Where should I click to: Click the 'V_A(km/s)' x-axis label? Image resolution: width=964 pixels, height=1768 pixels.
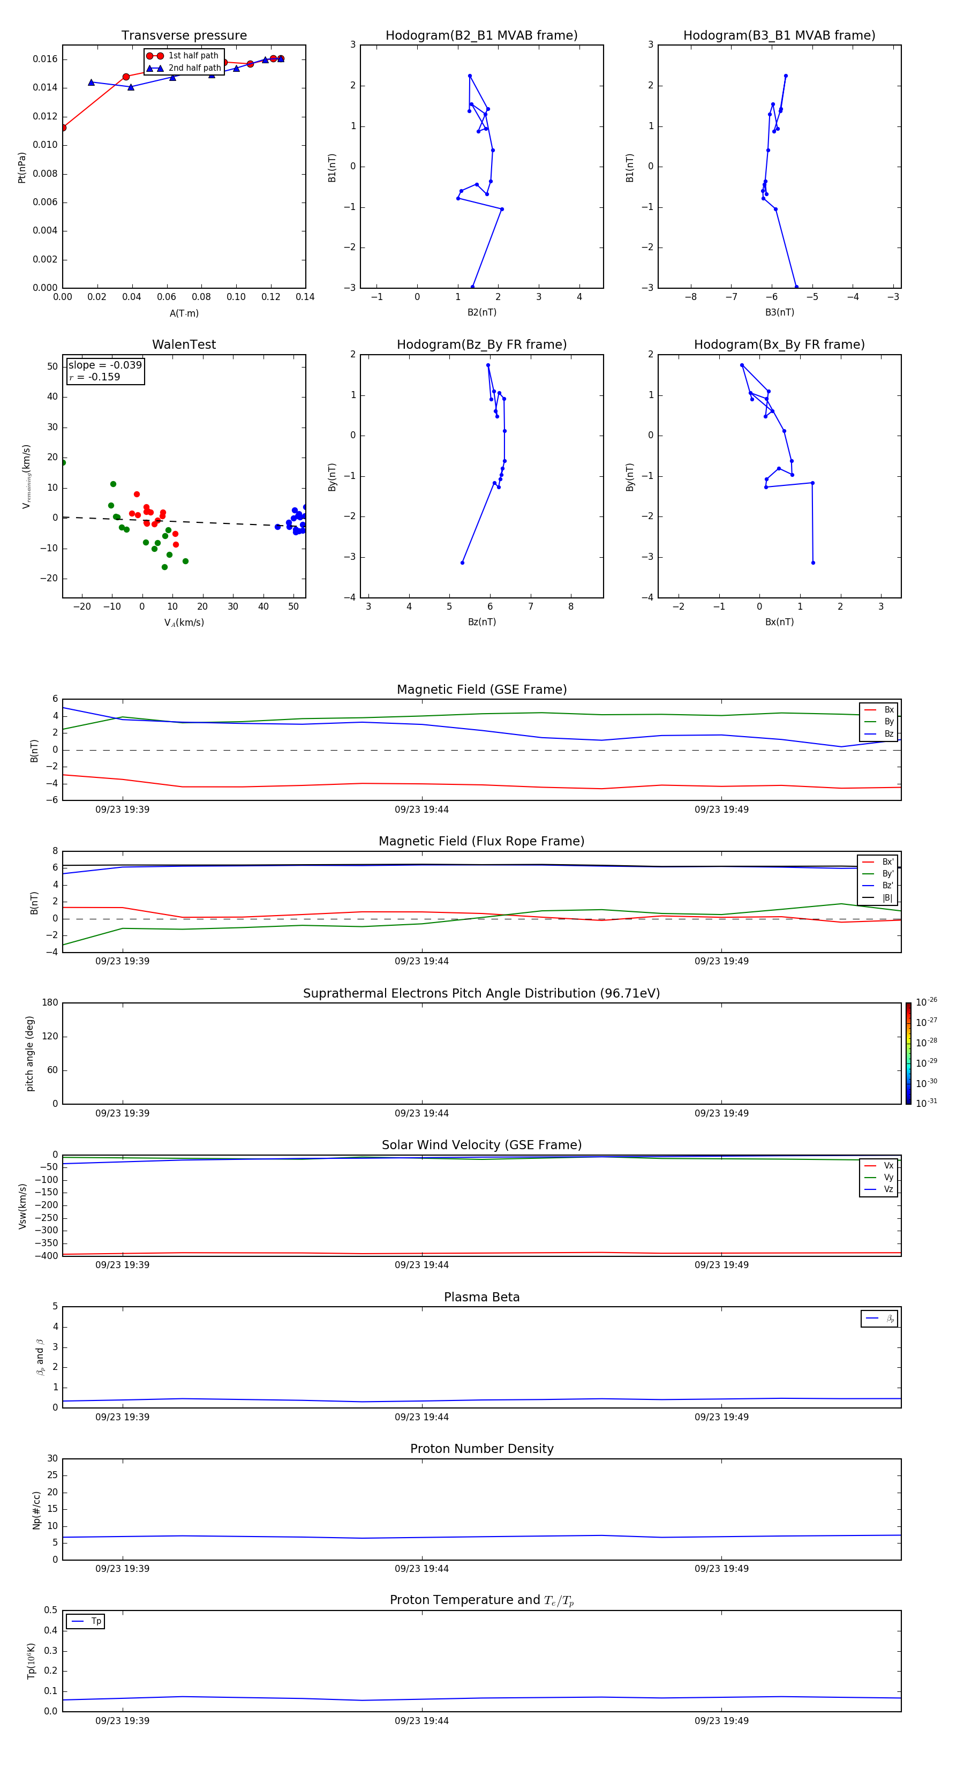tap(184, 623)
